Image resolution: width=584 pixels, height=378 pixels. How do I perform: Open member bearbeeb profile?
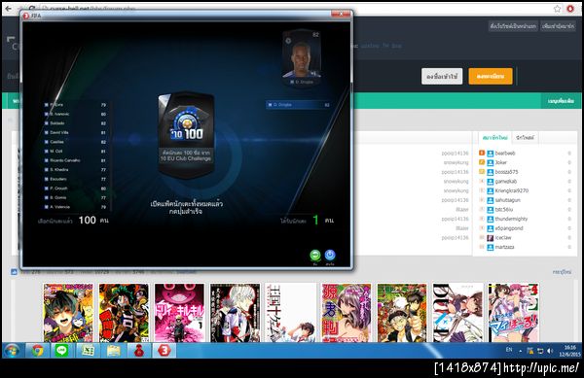505,154
